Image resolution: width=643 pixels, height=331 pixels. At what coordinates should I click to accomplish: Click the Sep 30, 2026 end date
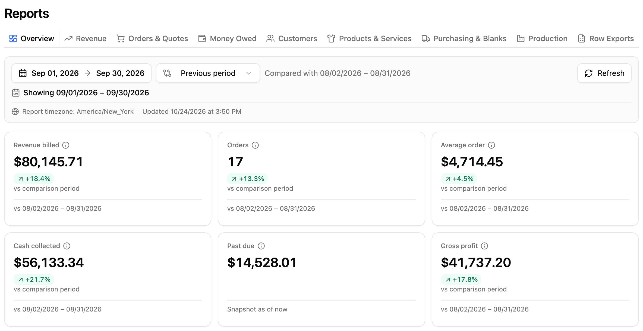[x=120, y=73]
